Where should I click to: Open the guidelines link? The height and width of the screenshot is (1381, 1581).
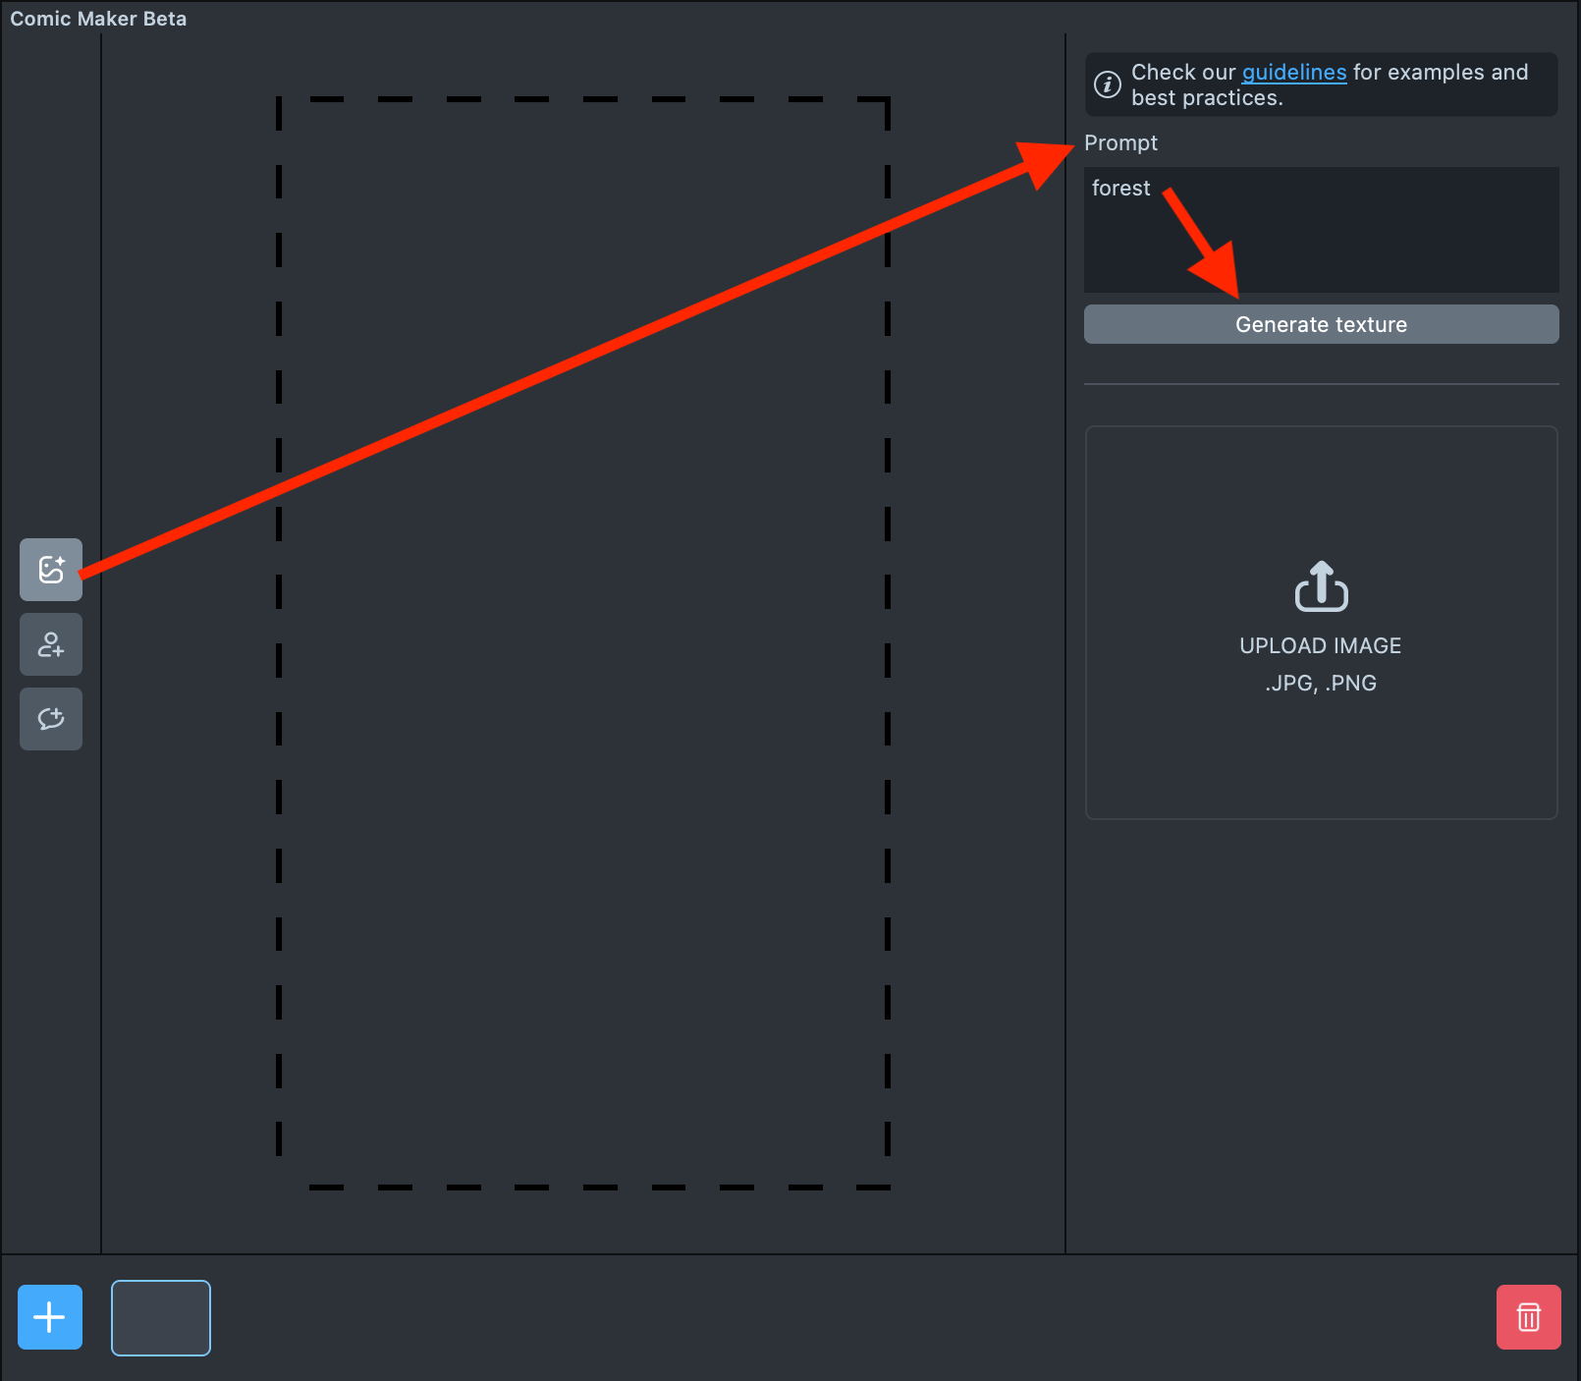click(1293, 73)
